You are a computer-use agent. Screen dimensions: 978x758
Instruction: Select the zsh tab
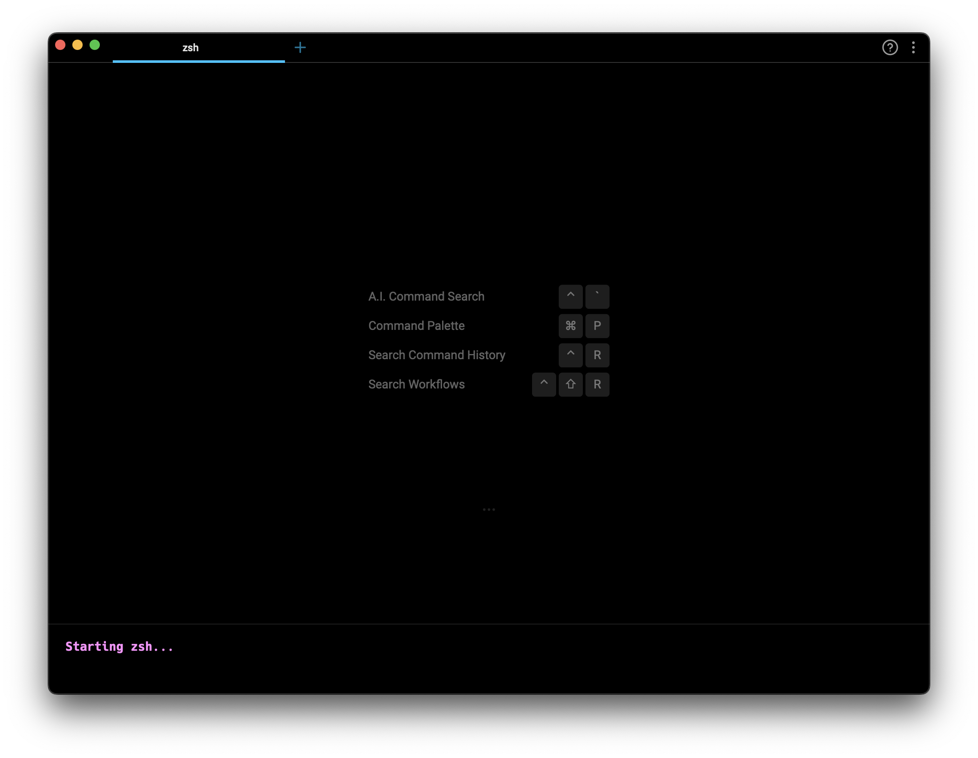tap(190, 47)
